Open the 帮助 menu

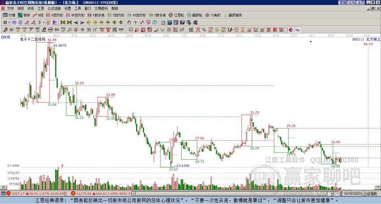115,9
